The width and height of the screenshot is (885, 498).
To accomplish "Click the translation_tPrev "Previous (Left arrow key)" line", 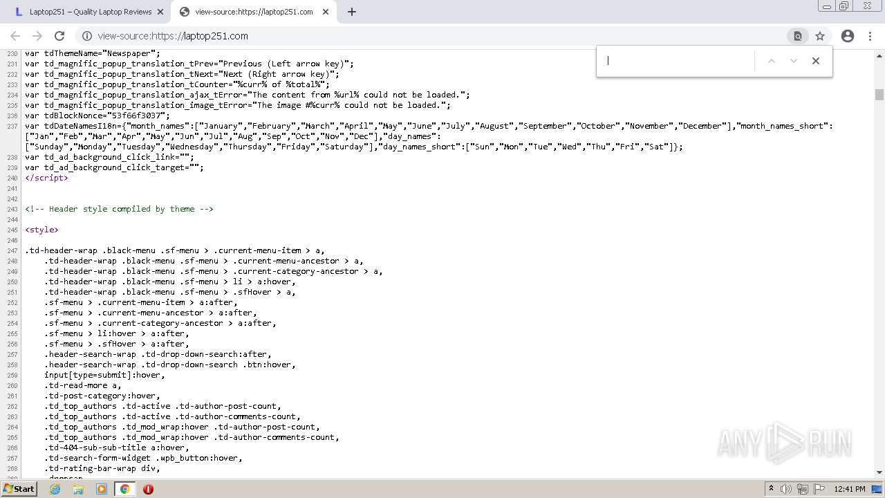I will (189, 64).
